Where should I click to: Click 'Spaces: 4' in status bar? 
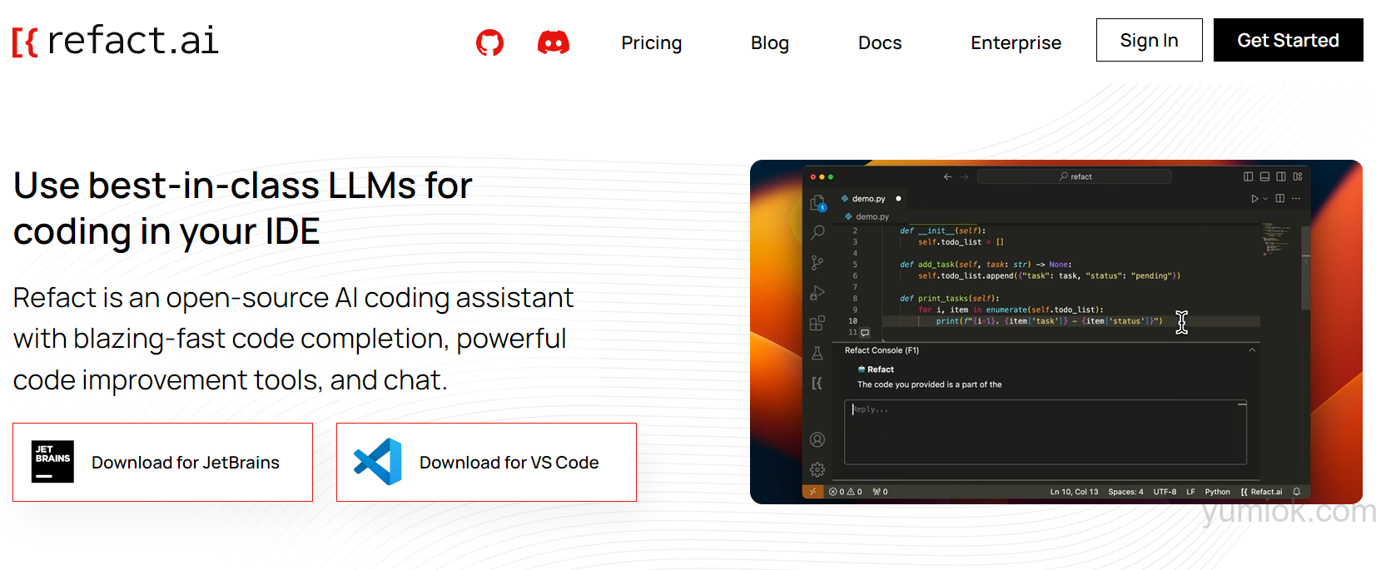(x=1125, y=492)
